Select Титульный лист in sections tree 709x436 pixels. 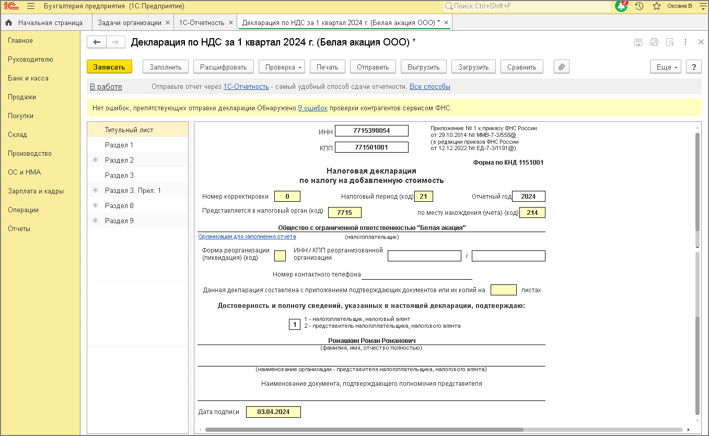click(138, 130)
